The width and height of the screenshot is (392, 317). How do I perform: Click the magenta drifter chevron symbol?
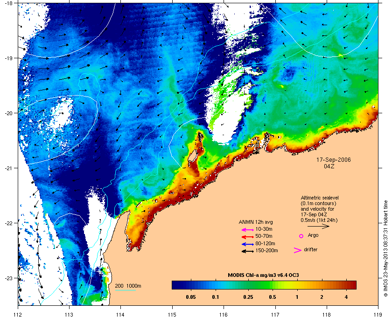pyautogui.click(x=298, y=250)
